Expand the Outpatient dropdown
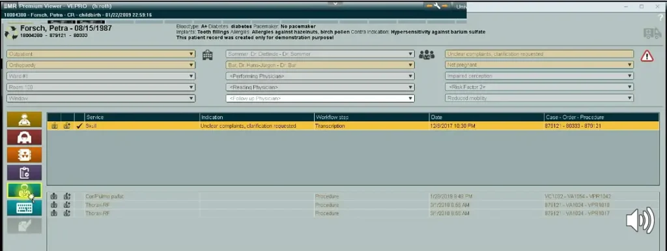 pyautogui.click(x=101, y=54)
